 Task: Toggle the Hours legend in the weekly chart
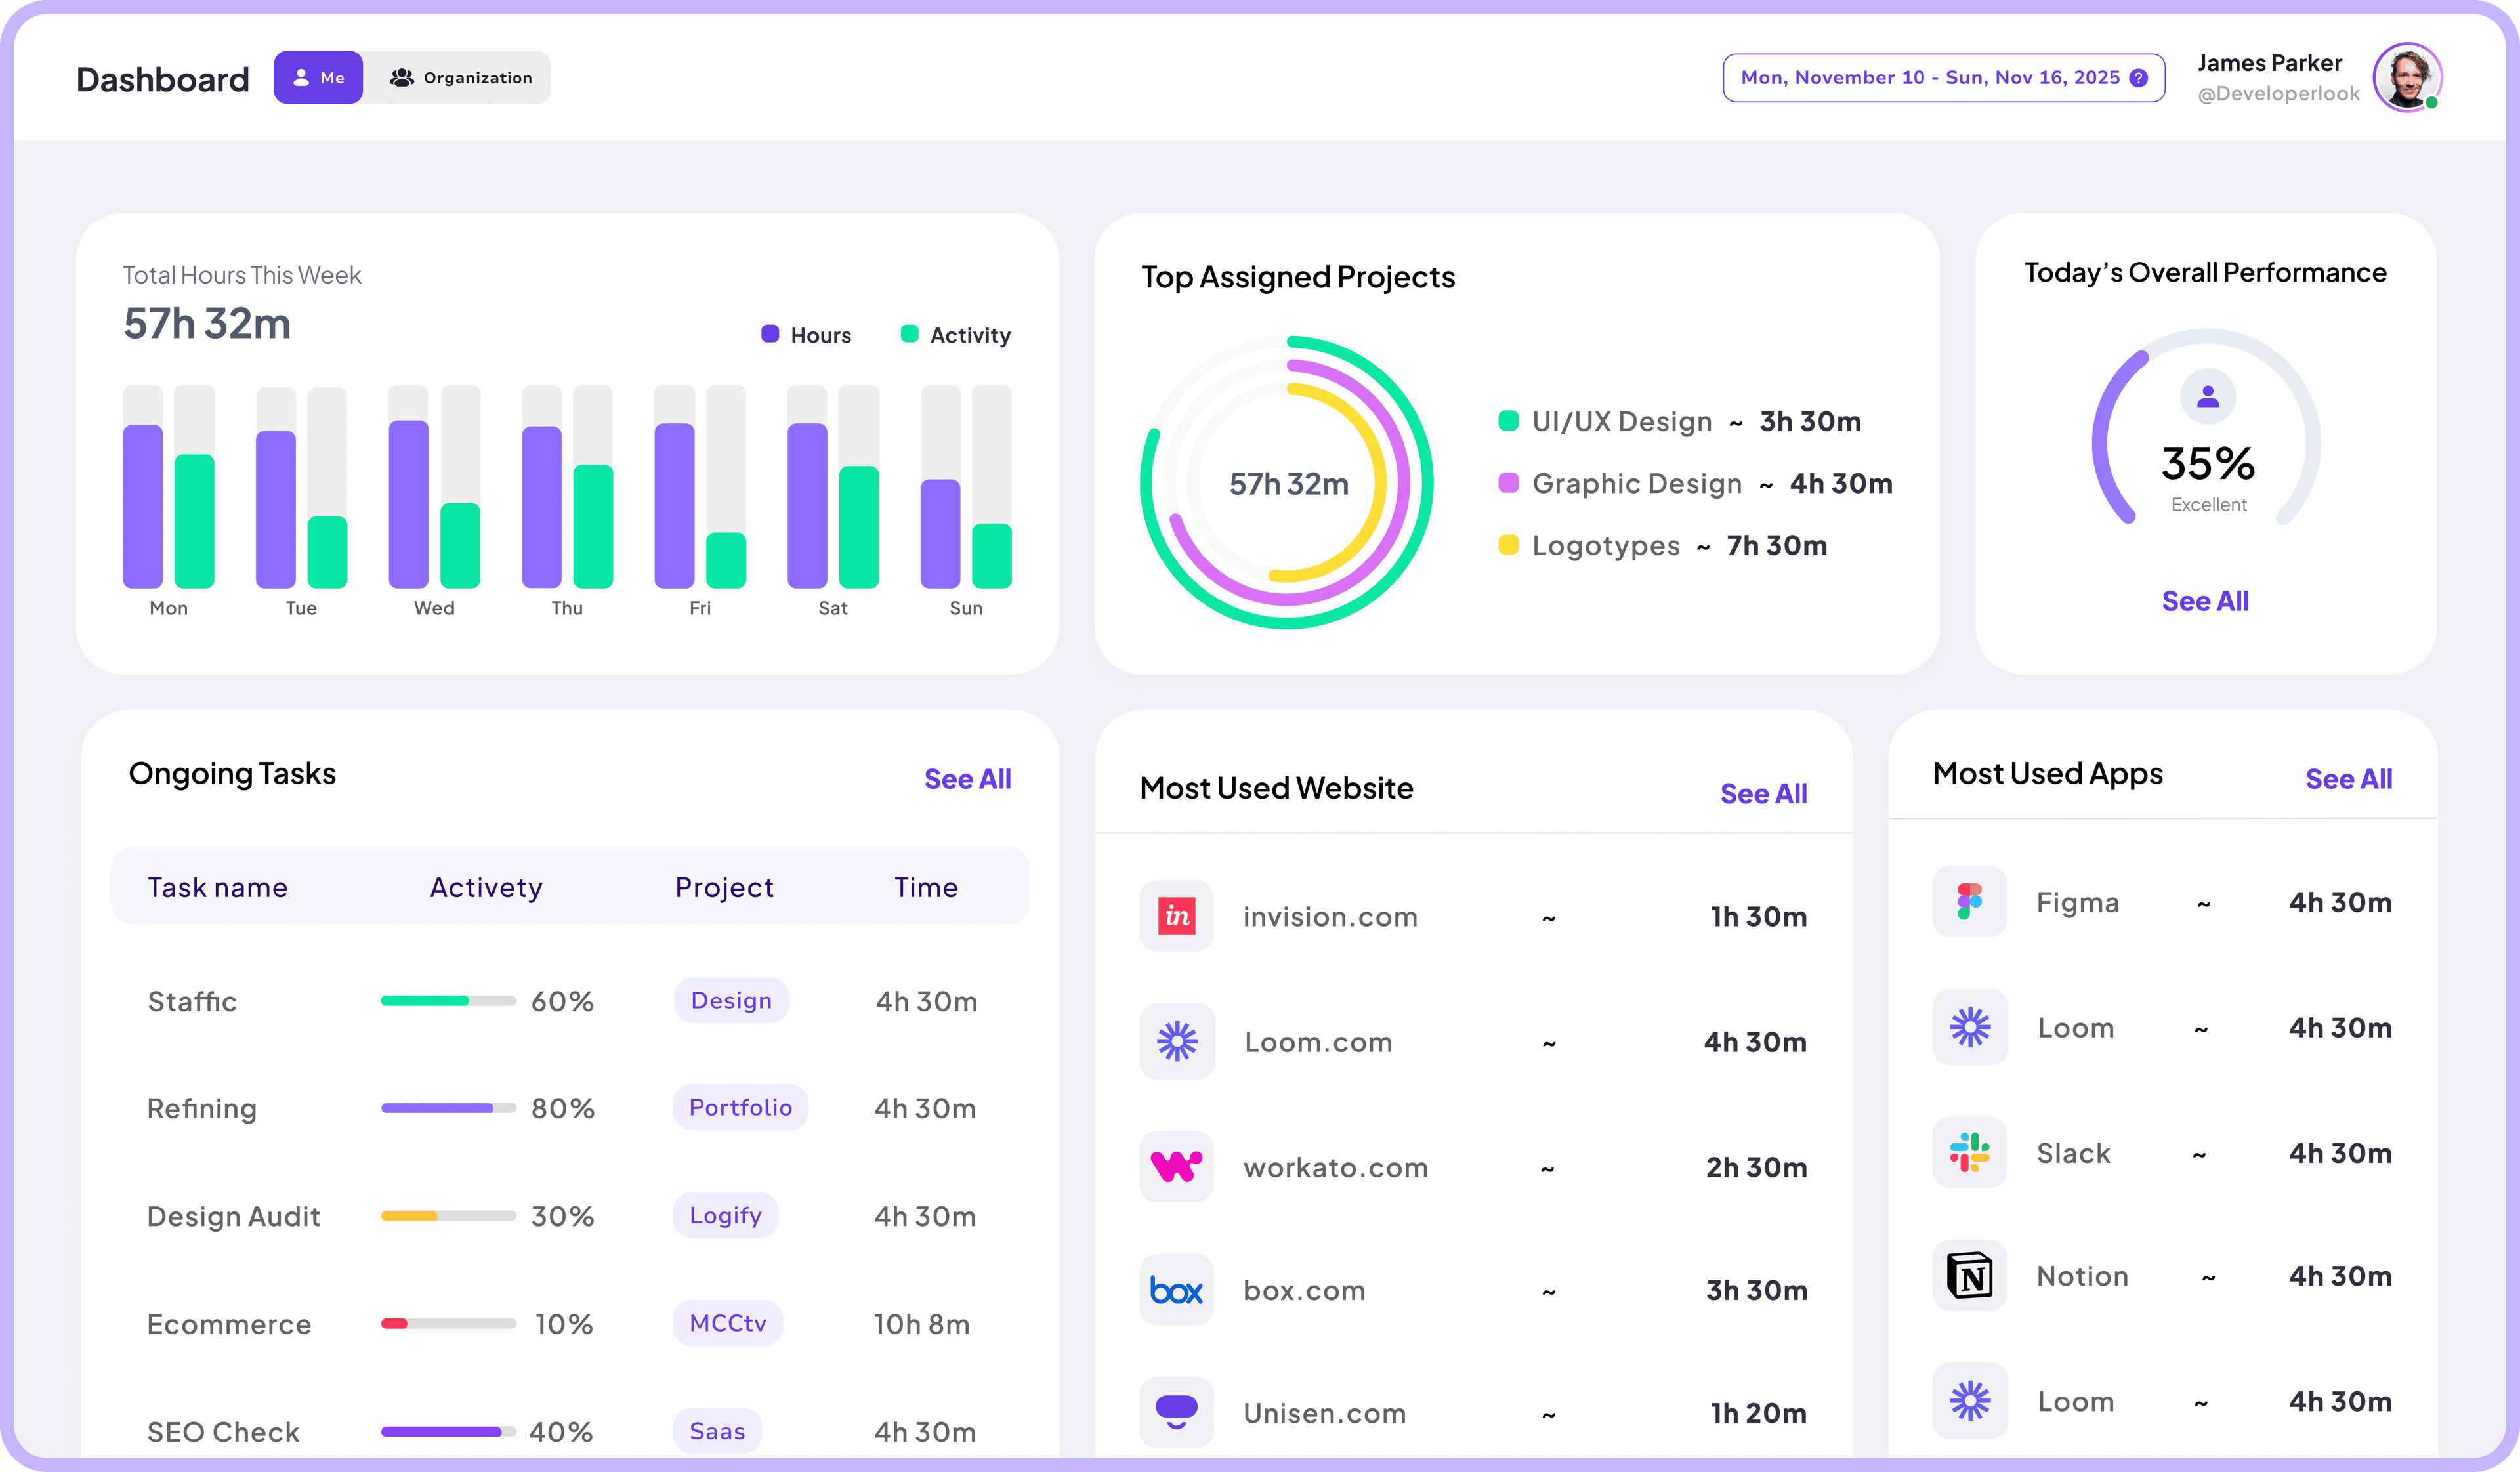click(x=806, y=335)
